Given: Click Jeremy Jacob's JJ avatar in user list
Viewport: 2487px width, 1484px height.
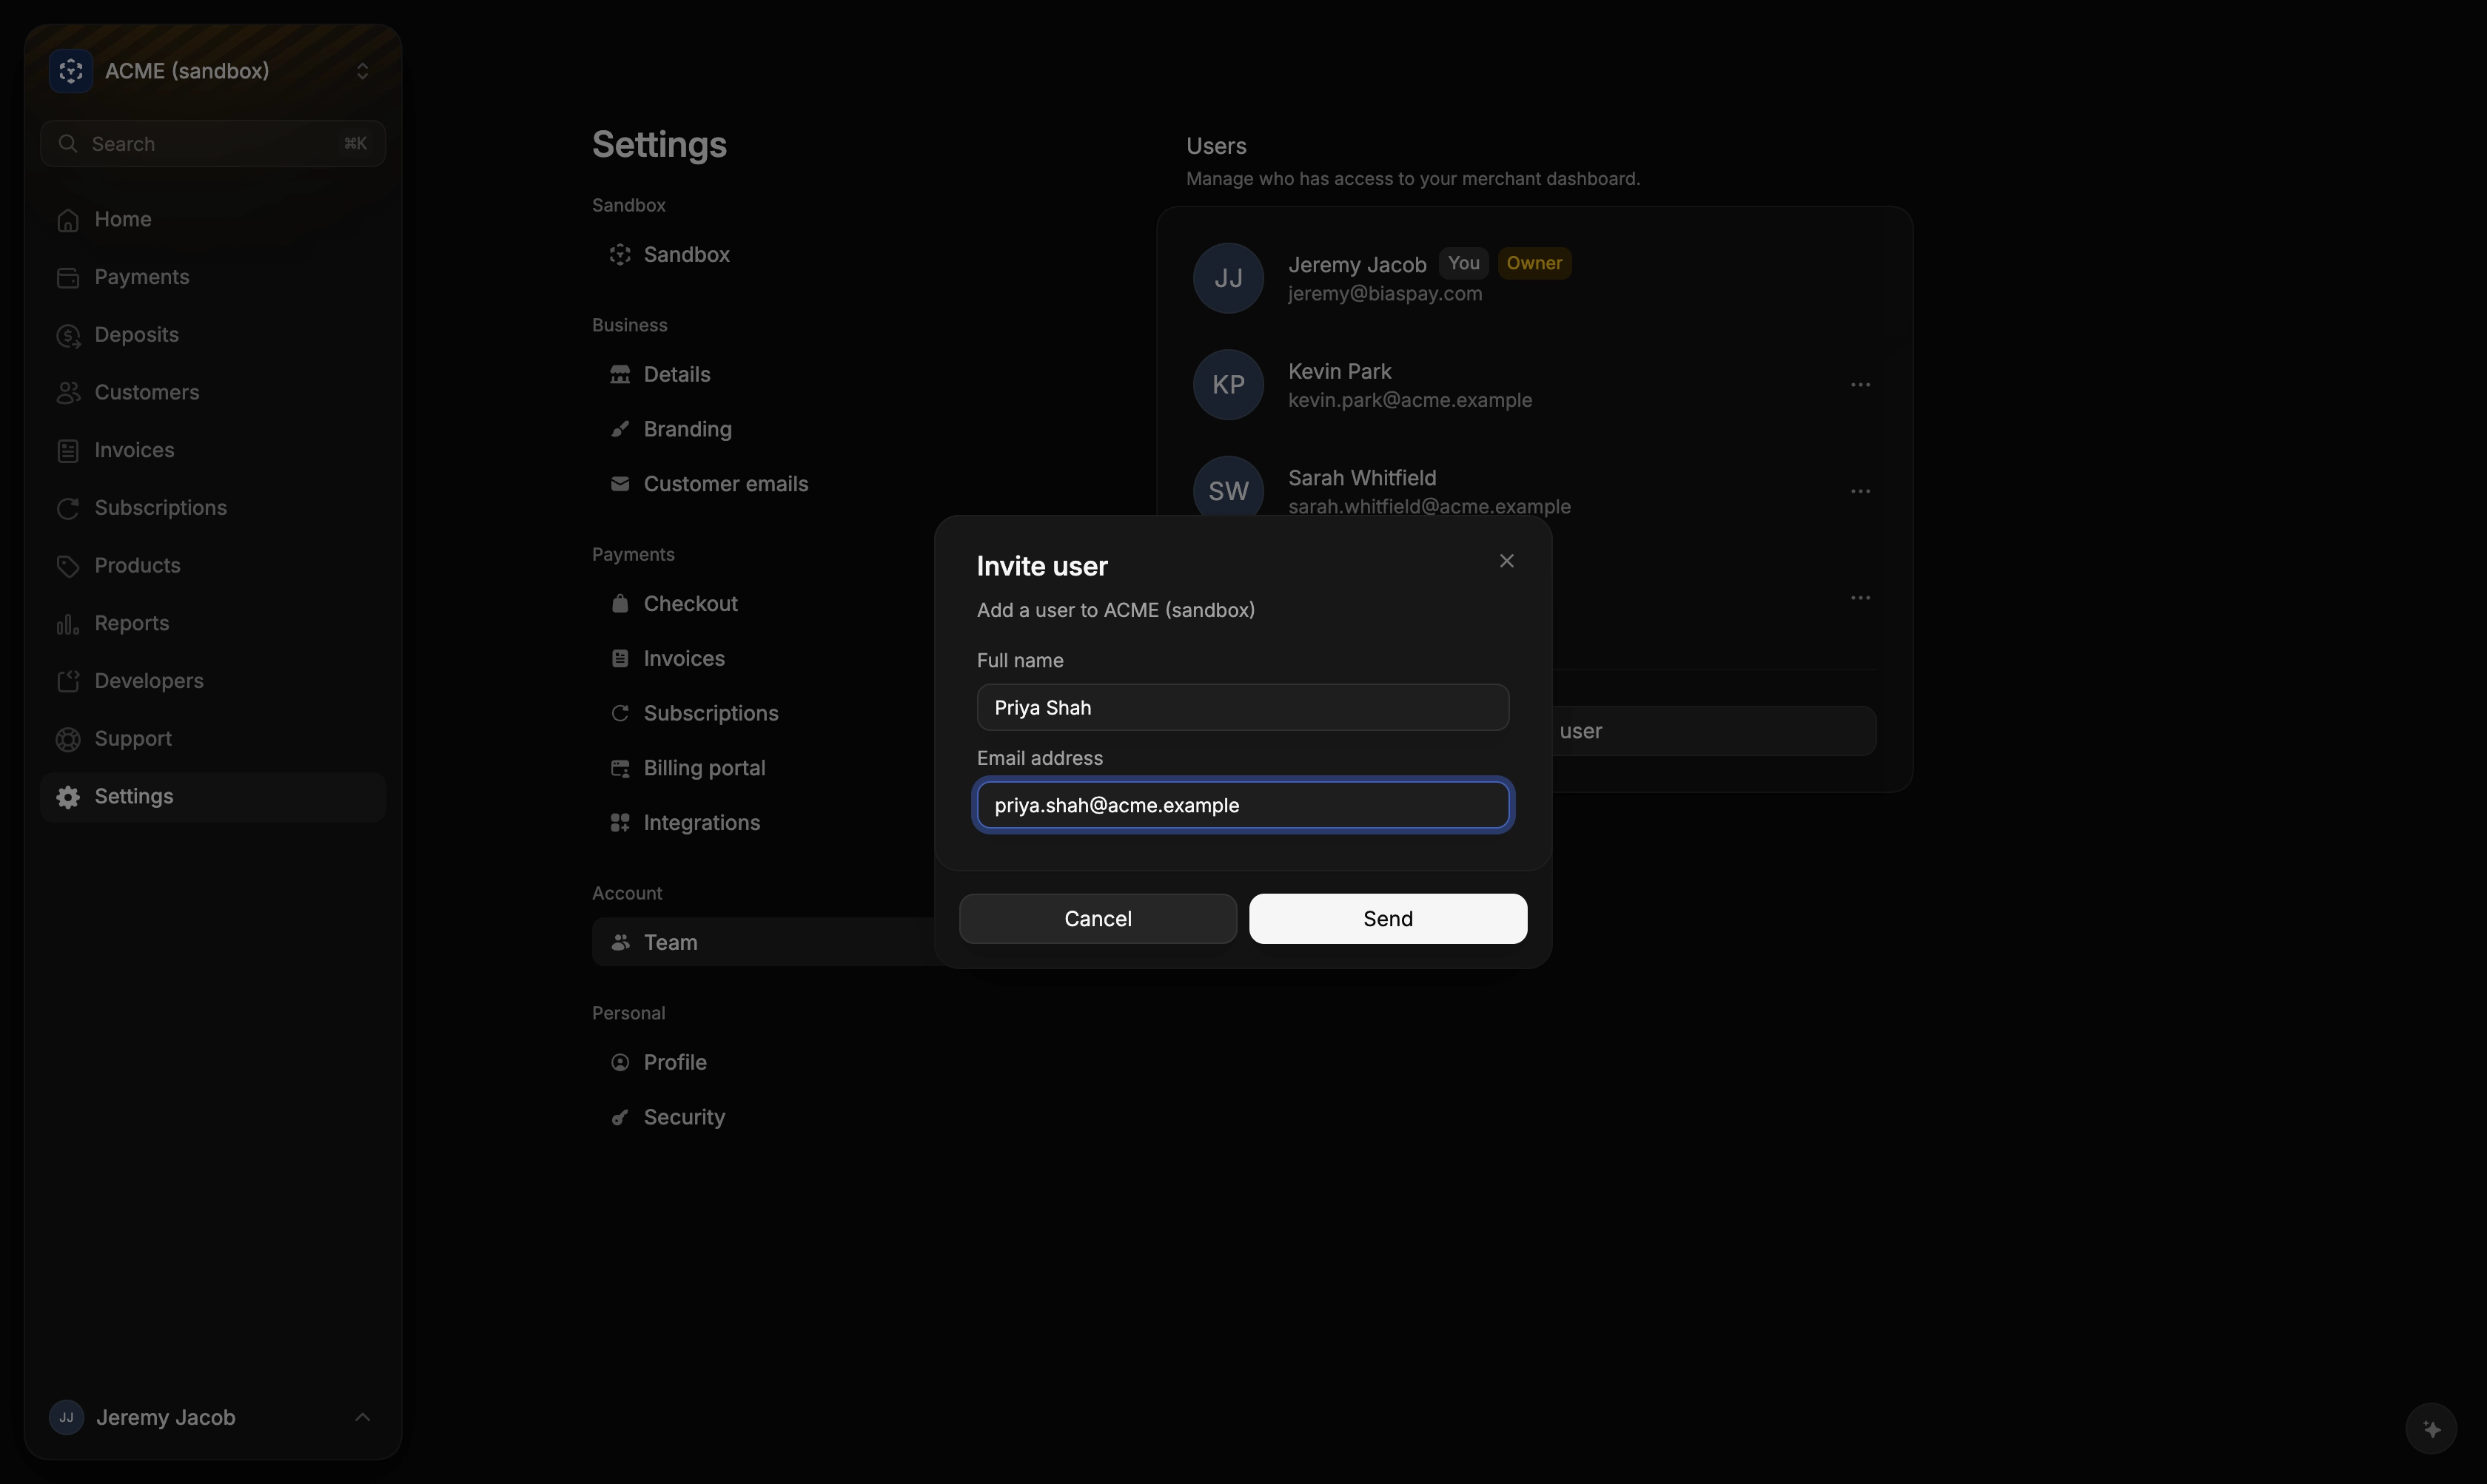Looking at the screenshot, I should pos(1229,278).
